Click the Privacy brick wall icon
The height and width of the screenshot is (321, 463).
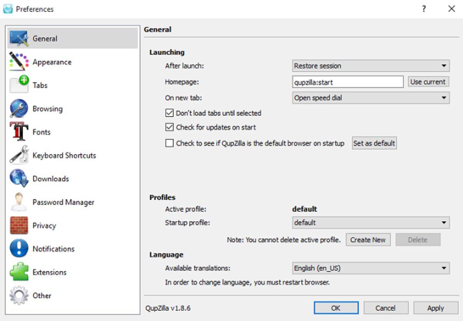click(19, 226)
